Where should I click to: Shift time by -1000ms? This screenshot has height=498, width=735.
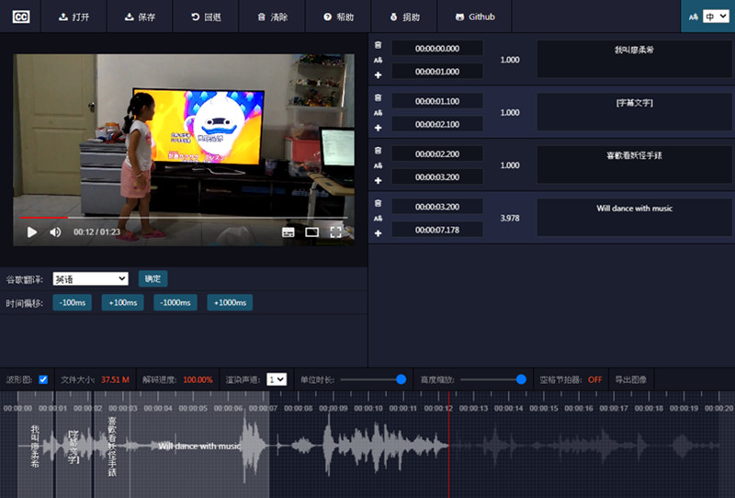(x=175, y=302)
